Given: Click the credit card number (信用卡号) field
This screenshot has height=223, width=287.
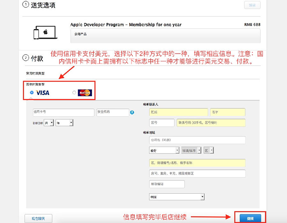Looking at the screenshot, I should 63,112.
